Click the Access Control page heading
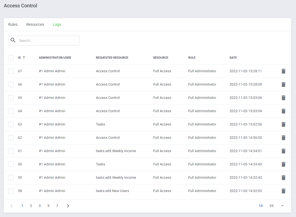Screen dimensions: 296x217 coord(20,6)
